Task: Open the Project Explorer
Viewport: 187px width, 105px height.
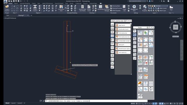Action: click(x=7, y=8)
